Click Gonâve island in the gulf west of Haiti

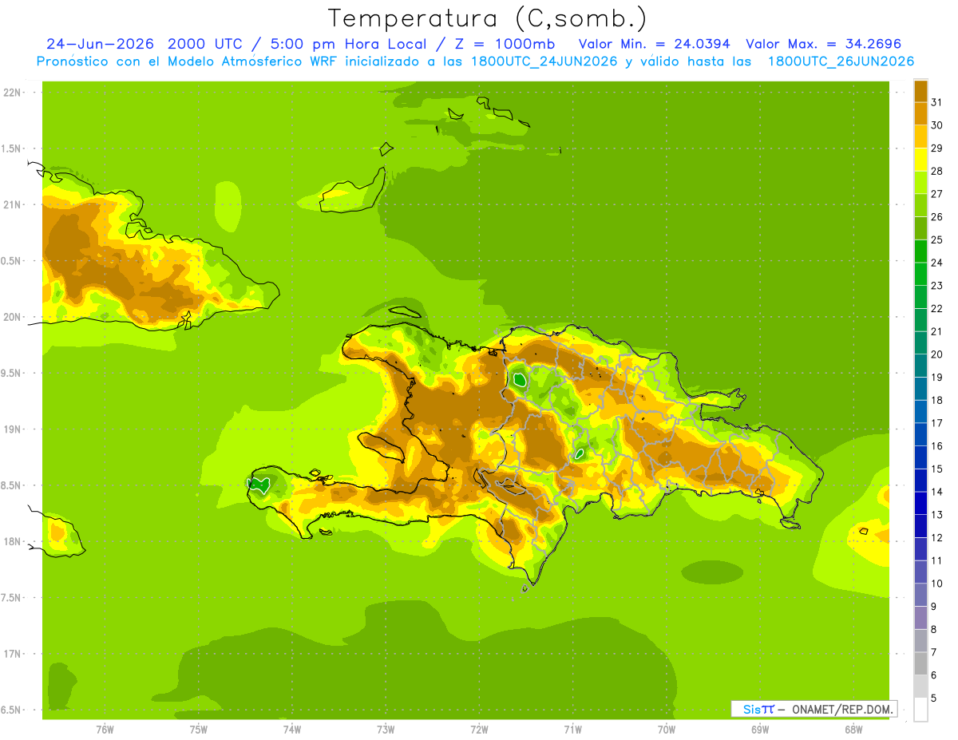click(x=383, y=447)
